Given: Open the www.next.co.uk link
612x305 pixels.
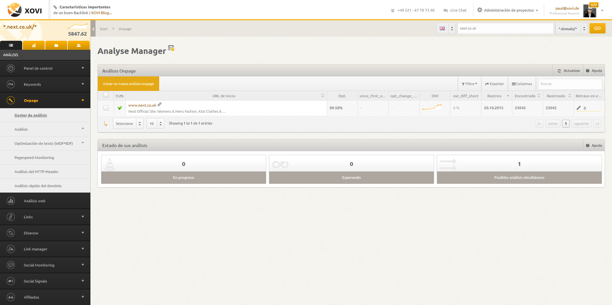Looking at the screenshot, I should click(142, 105).
